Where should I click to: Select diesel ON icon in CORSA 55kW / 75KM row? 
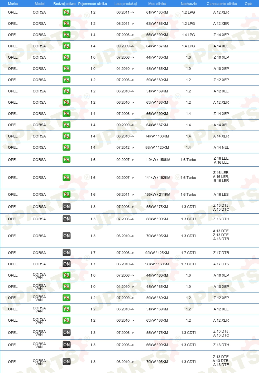coord(67,207)
